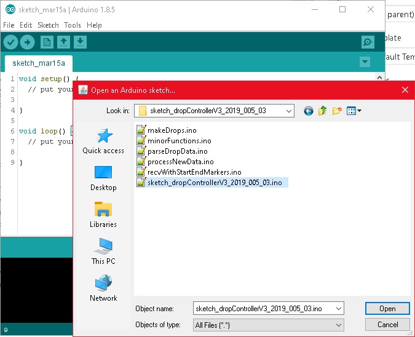Click the Save sketch down-arrow toolbar icon

click(80, 42)
